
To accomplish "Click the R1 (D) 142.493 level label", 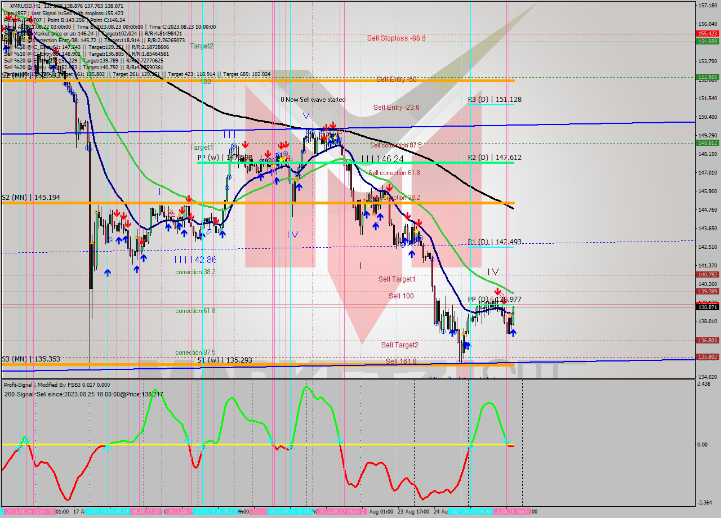I will (494, 242).
